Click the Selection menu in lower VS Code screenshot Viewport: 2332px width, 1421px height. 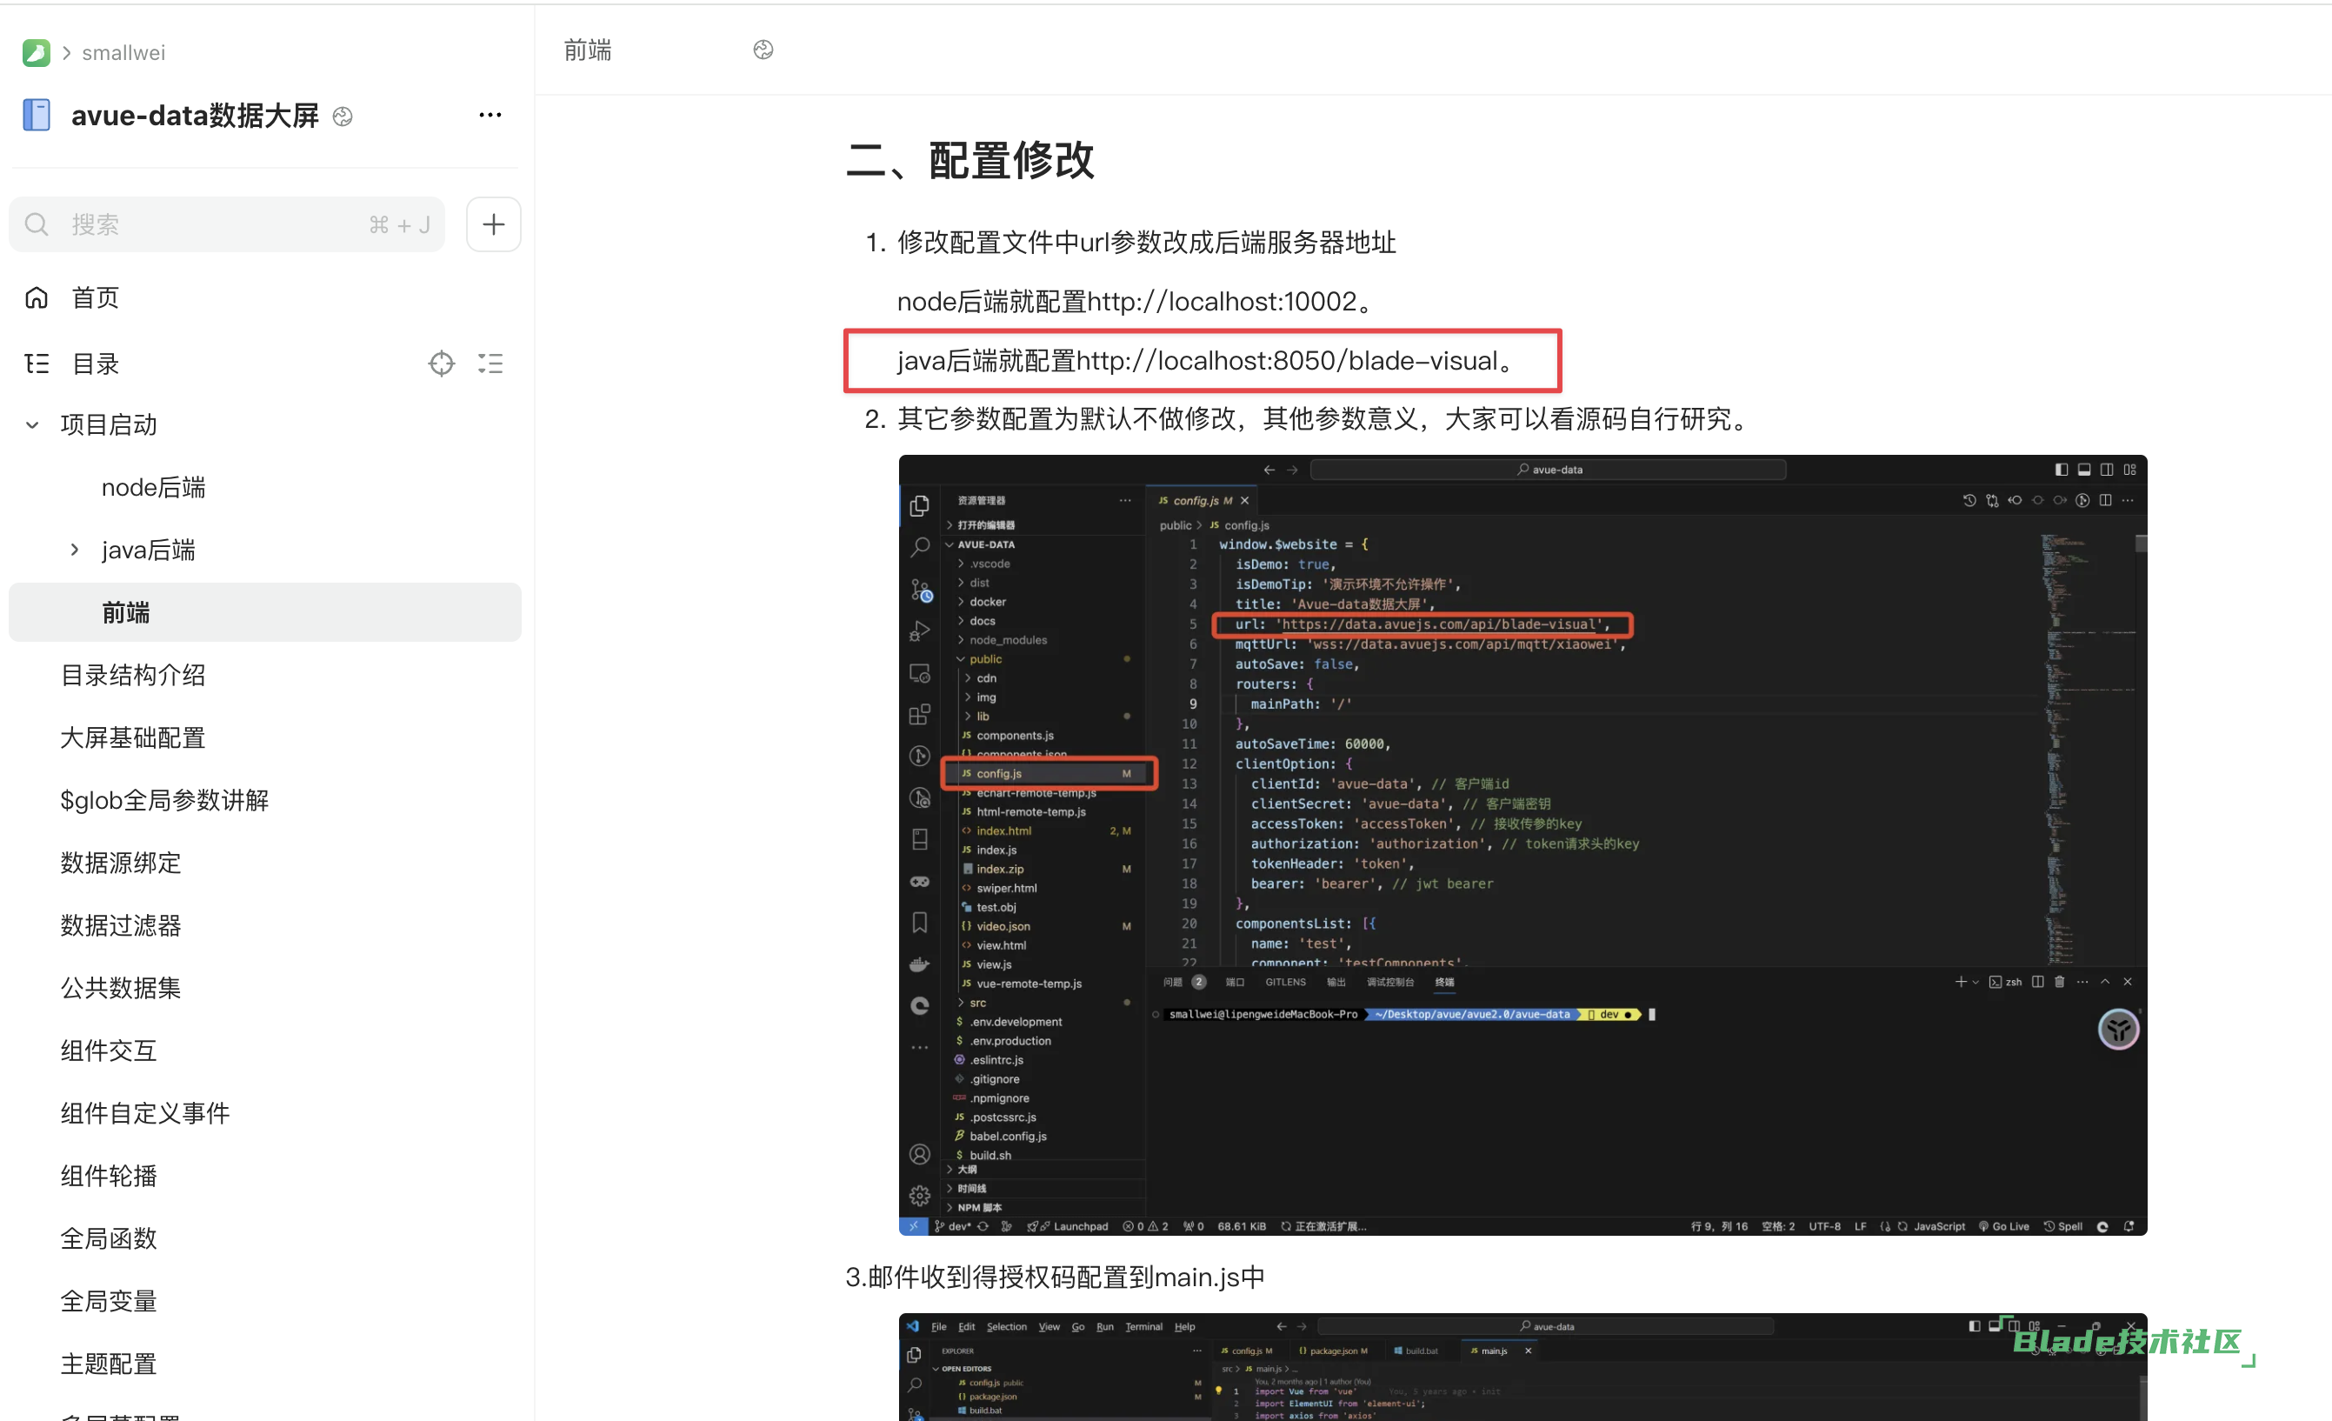(1006, 1326)
